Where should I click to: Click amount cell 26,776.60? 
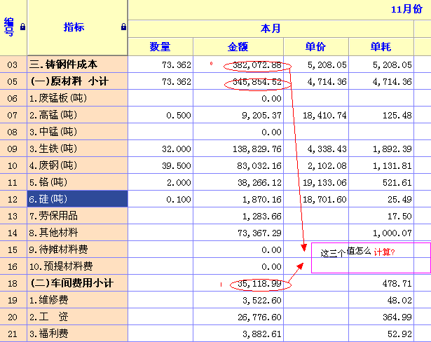[238, 317]
